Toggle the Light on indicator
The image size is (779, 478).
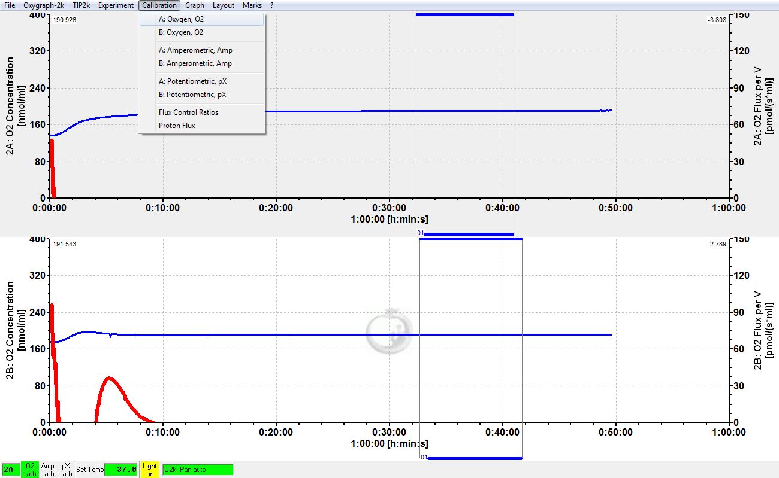[x=150, y=470]
